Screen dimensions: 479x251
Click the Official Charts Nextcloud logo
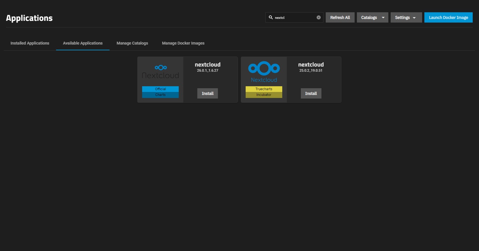pos(160,71)
